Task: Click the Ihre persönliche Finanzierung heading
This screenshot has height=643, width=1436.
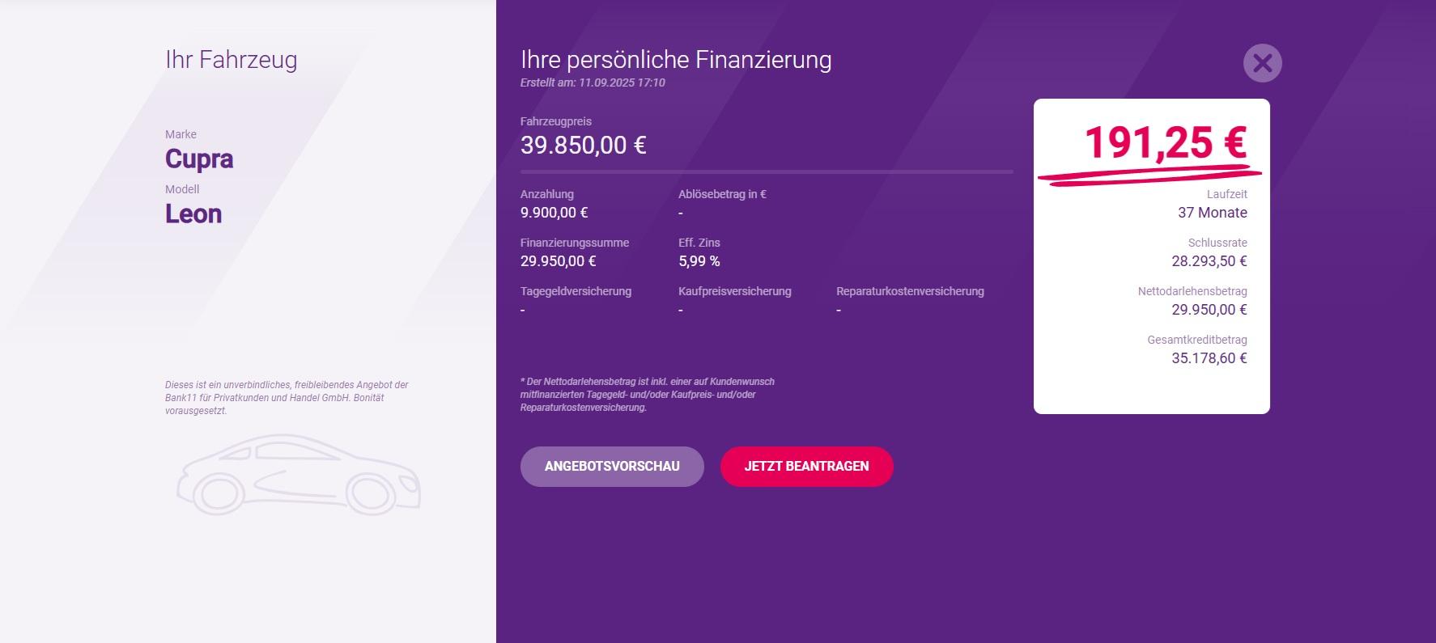Action: pos(676,60)
